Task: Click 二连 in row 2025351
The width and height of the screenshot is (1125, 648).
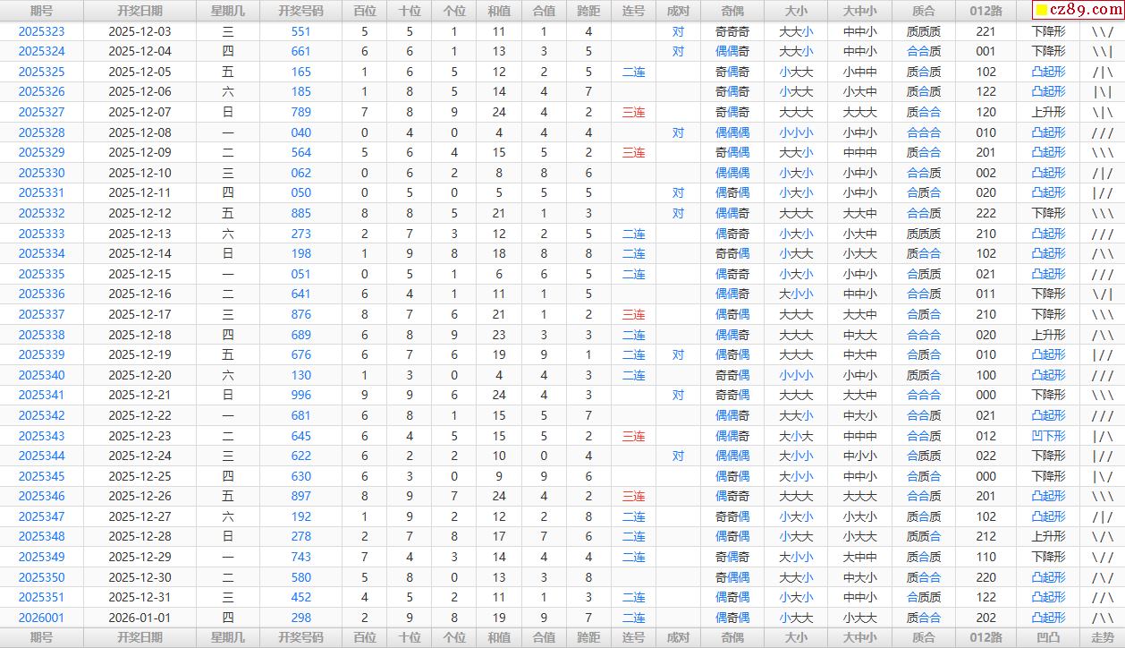Action: [633, 597]
